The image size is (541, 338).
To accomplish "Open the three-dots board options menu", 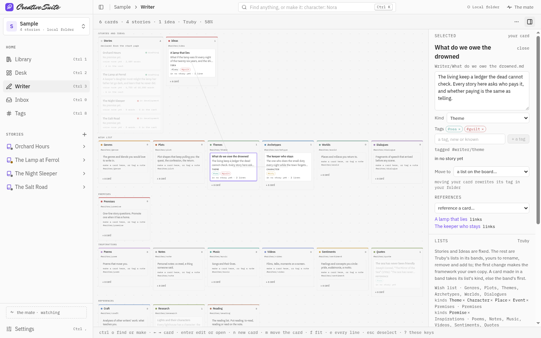I will (x=517, y=22).
